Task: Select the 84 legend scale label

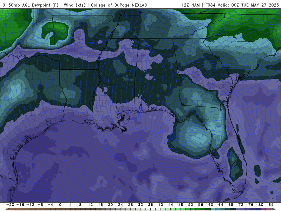Action: (271, 205)
